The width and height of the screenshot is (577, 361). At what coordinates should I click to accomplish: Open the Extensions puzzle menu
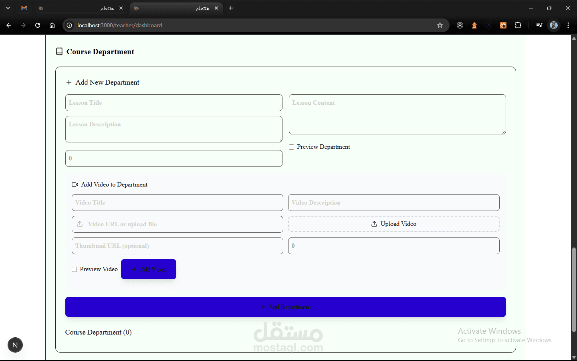pyautogui.click(x=518, y=25)
